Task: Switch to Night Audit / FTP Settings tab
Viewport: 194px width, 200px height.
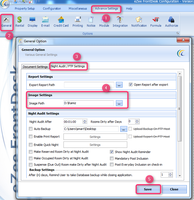Action: [x=68, y=66]
